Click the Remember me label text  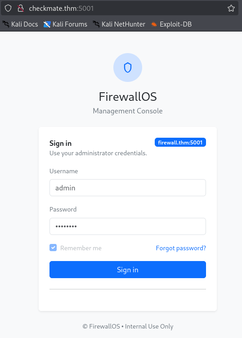81,248
